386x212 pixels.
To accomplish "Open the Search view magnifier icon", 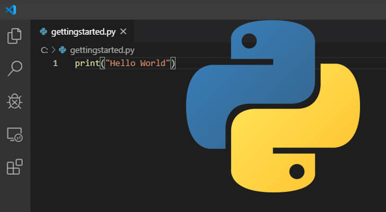I will [x=15, y=68].
